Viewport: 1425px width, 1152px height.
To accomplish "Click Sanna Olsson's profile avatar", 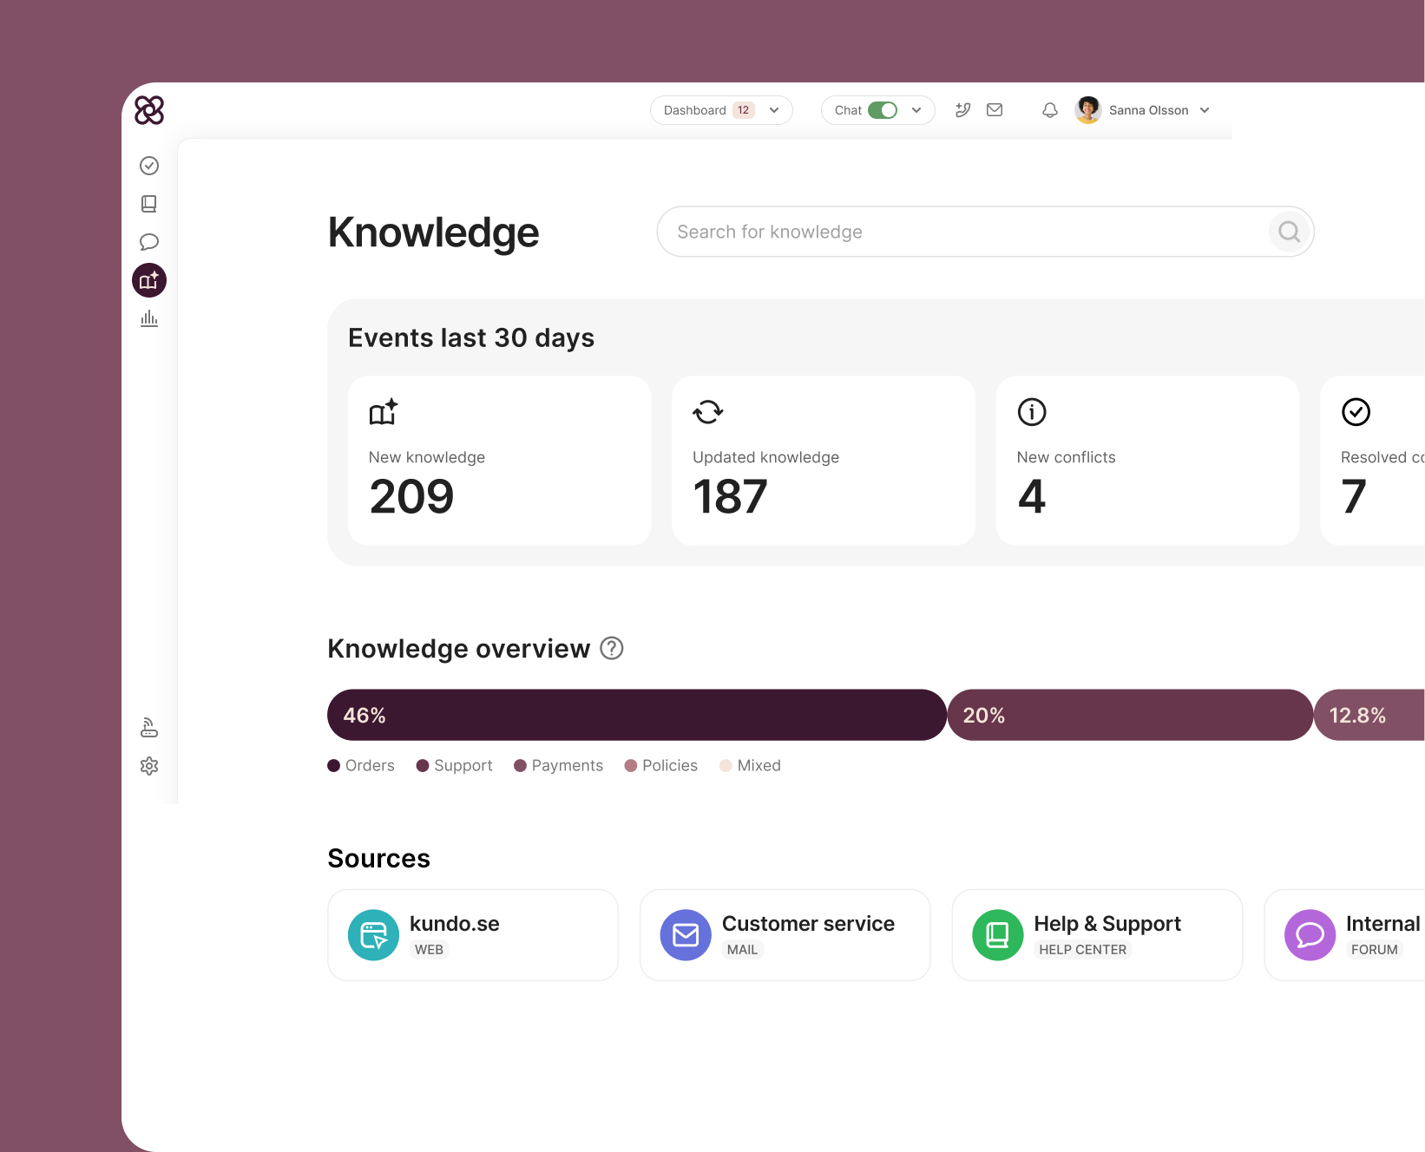I will (1088, 110).
